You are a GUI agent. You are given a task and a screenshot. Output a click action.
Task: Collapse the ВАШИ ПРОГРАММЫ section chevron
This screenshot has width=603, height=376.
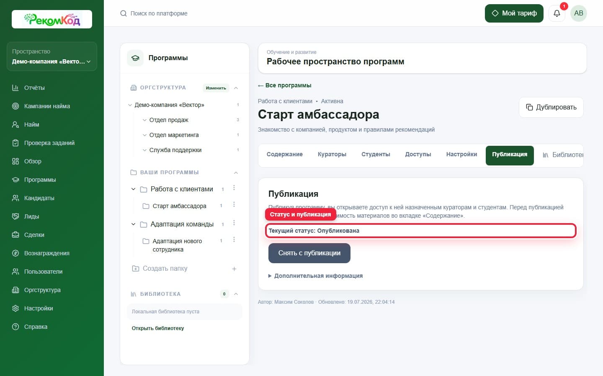[x=236, y=173]
